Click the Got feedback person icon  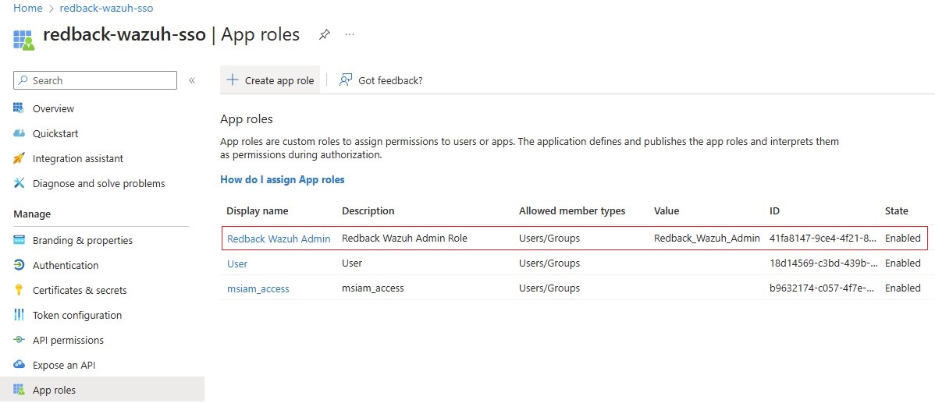point(345,80)
